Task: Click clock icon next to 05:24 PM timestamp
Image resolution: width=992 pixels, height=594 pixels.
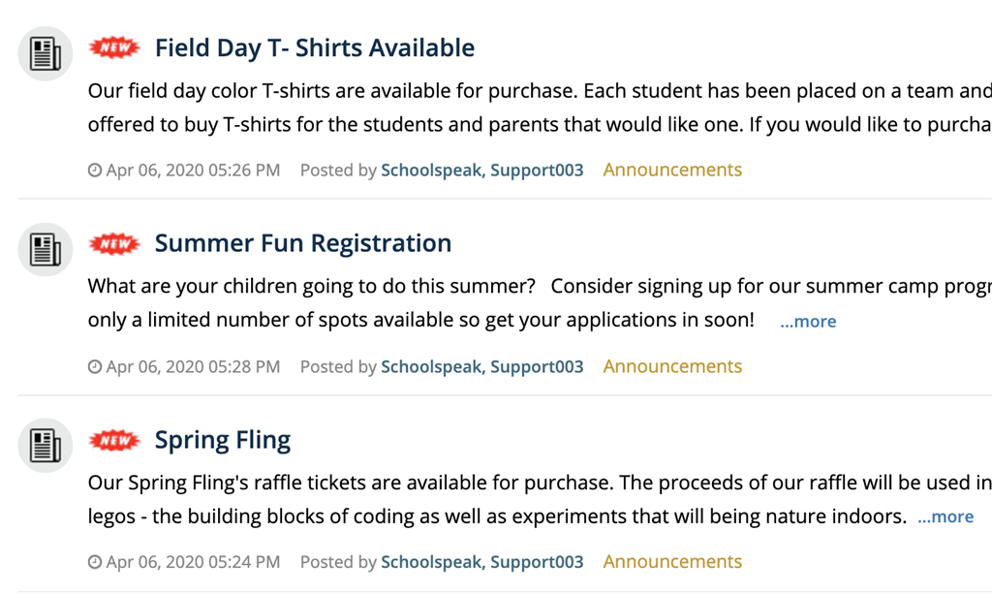Action: tap(95, 562)
